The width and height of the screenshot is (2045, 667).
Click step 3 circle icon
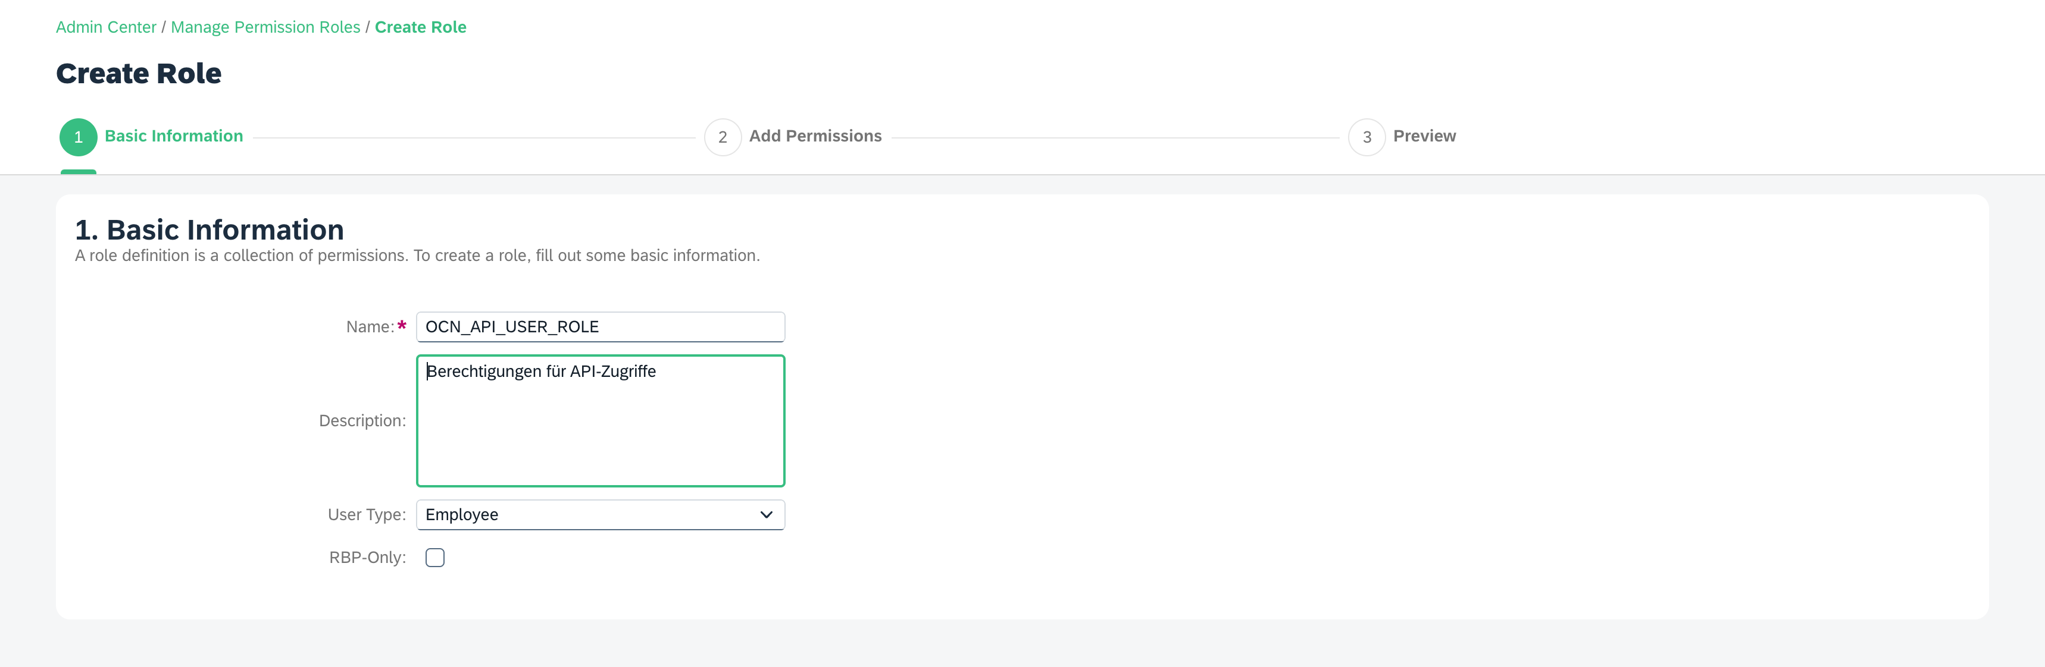click(1367, 137)
